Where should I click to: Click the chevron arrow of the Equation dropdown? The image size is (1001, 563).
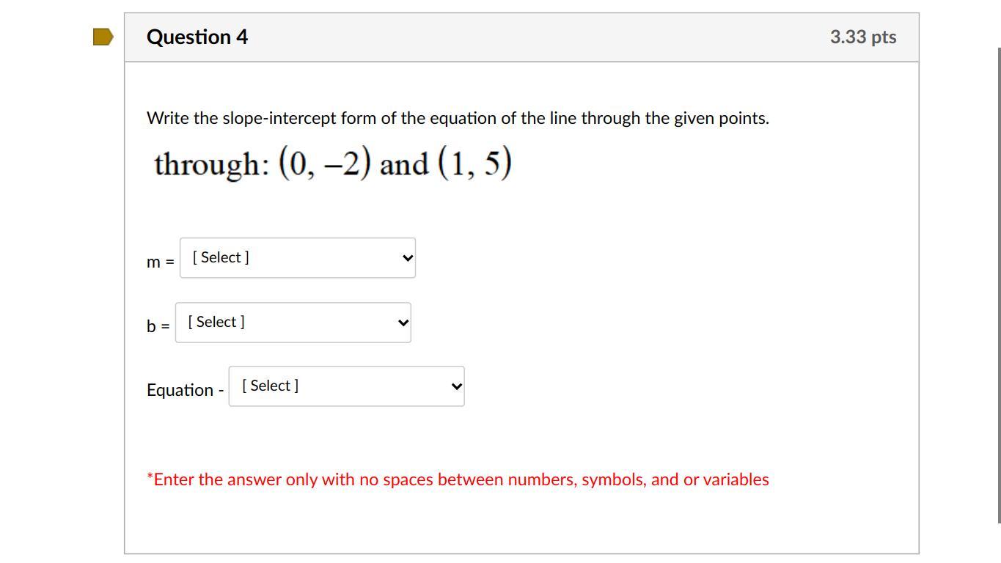(x=457, y=386)
